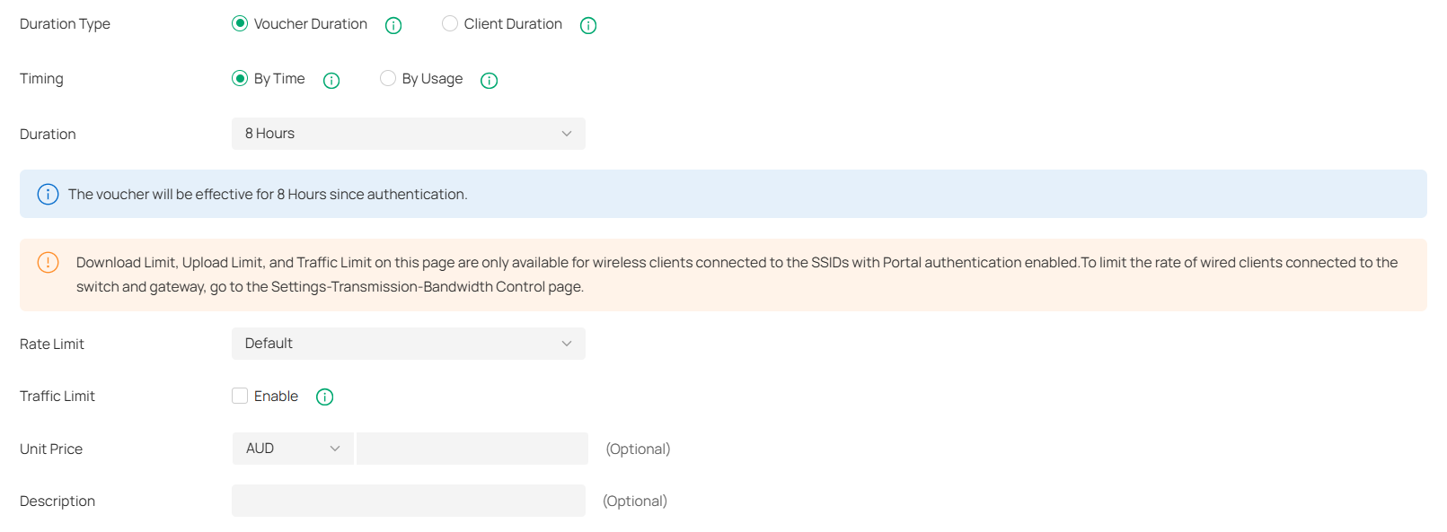This screenshot has width=1447, height=532.
Task: Click info icon next to By Time
Action: point(331,81)
